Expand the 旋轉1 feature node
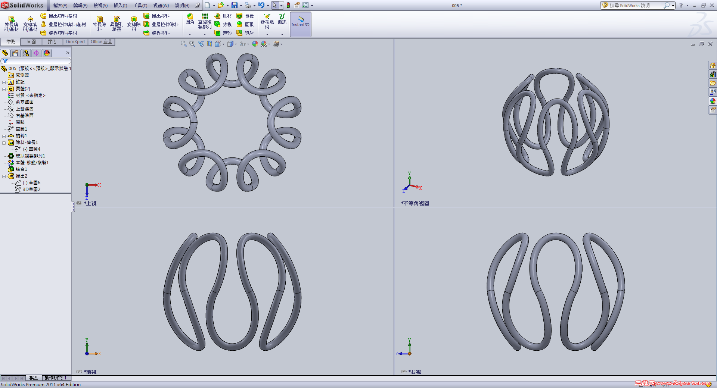 point(4,136)
